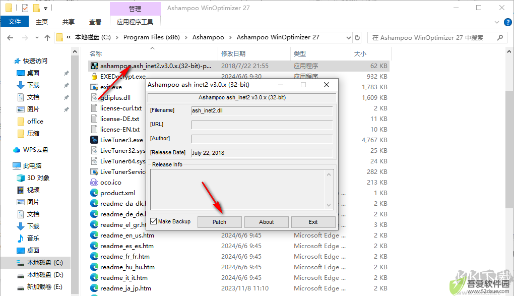This screenshot has width=514, height=296.
Task: Select readme_ja_jp.htm file name
Action: point(125,288)
